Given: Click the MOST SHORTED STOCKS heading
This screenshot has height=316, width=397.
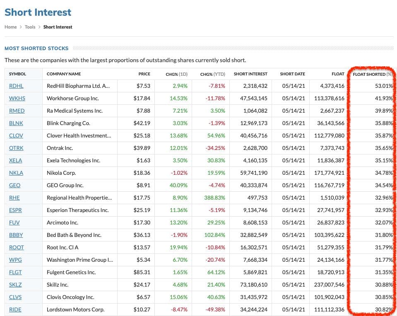Looking at the screenshot, I should [36, 48].
